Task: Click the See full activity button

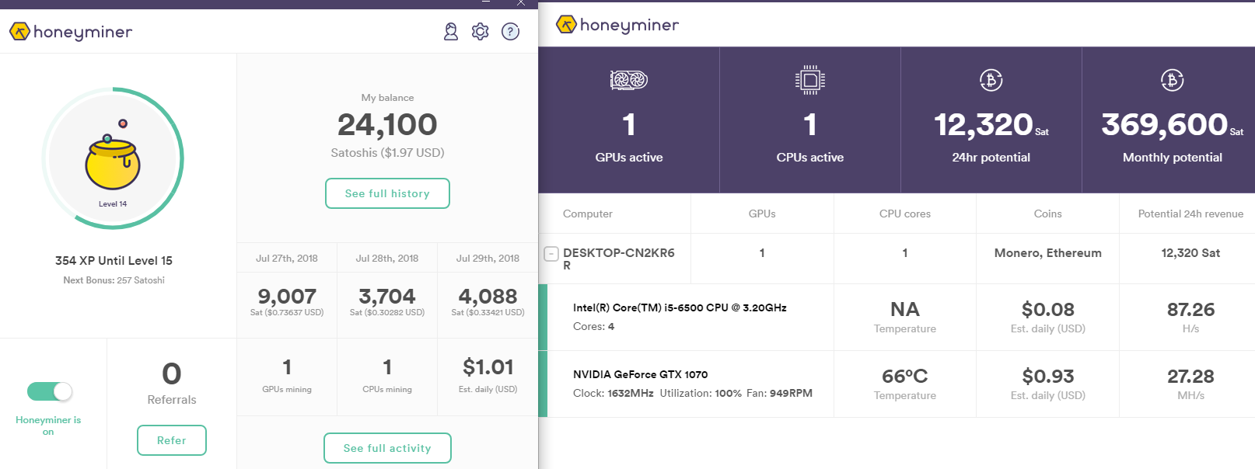Action: pyautogui.click(x=387, y=448)
